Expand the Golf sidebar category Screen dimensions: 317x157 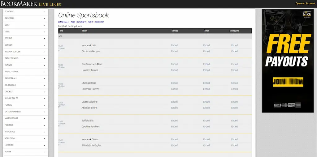[x=25, y=25]
